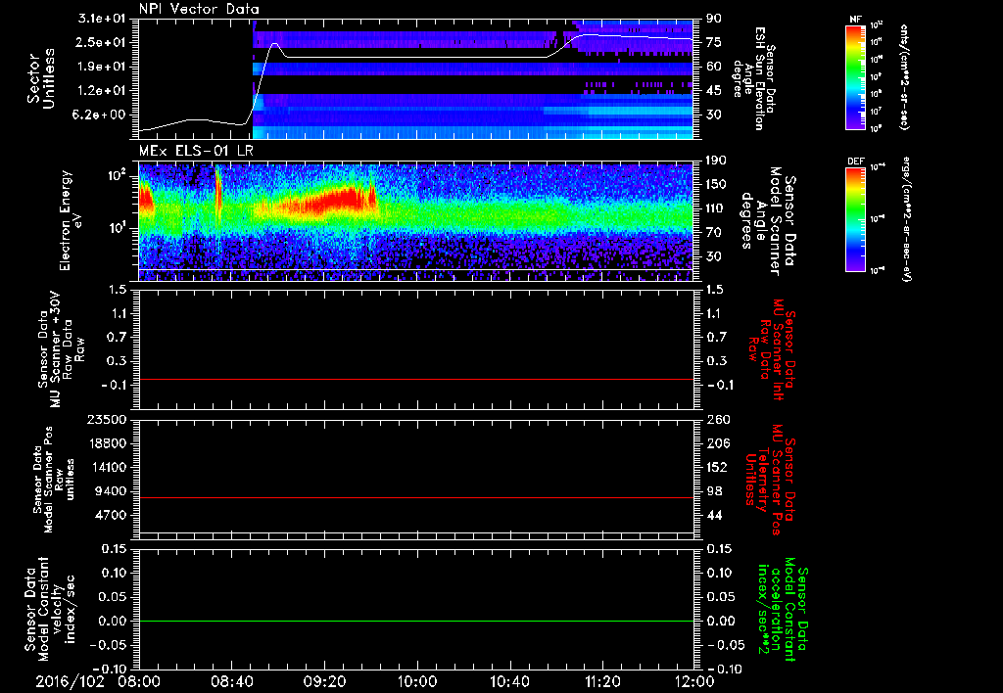Click the MEx ELS-01 LR panel title
1003x693 pixels.
[196, 152]
